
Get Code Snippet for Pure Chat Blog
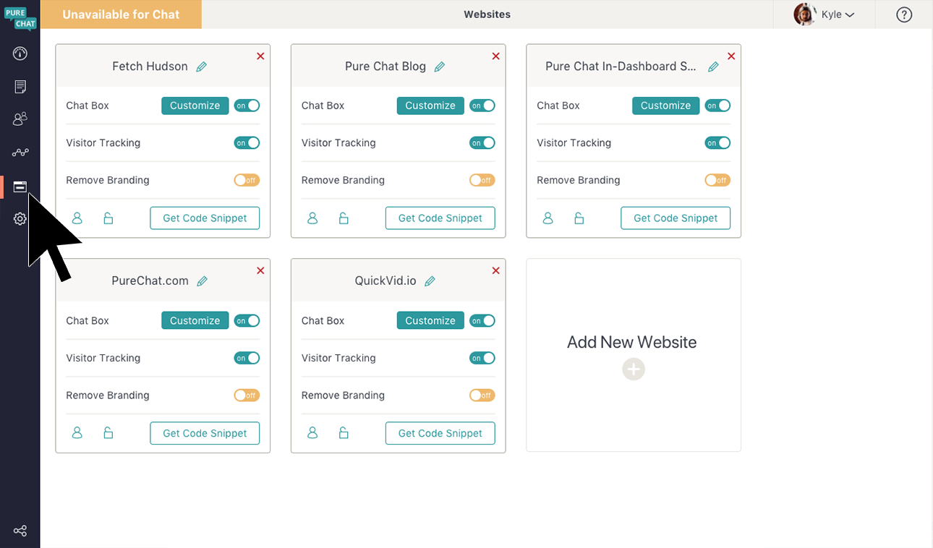tap(440, 218)
